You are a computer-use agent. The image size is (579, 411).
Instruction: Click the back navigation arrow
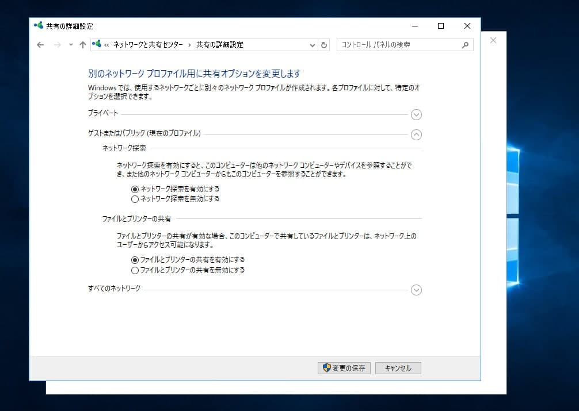pyautogui.click(x=40, y=45)
